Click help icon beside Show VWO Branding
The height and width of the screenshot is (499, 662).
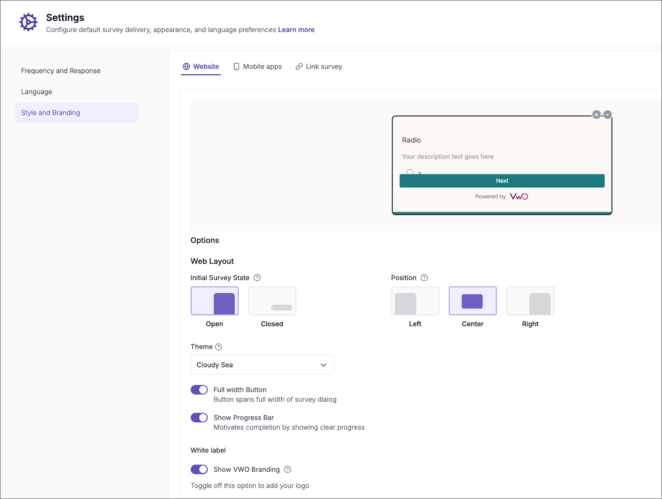click(x=288, y=469)
